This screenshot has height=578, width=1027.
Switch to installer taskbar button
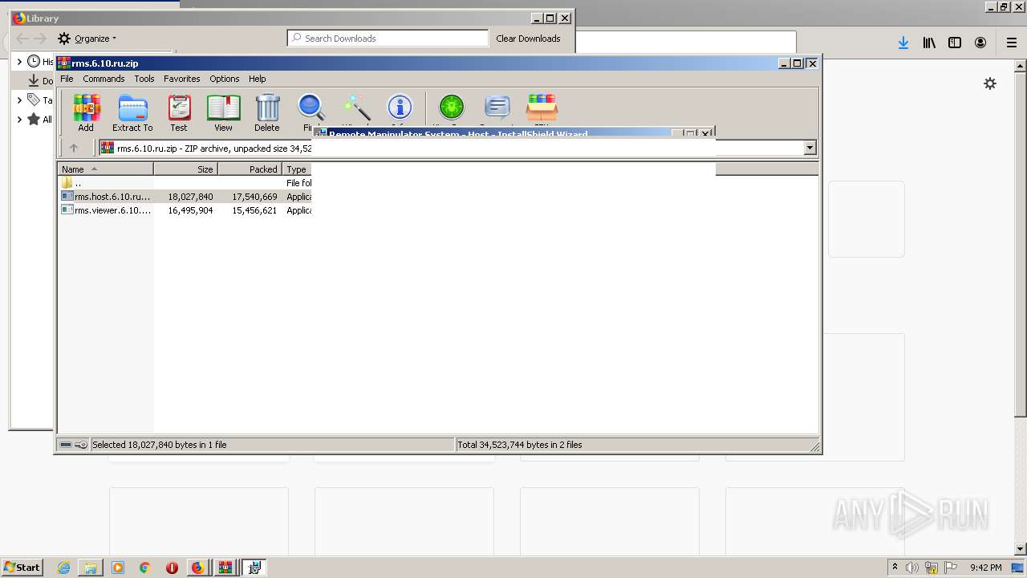254,568
